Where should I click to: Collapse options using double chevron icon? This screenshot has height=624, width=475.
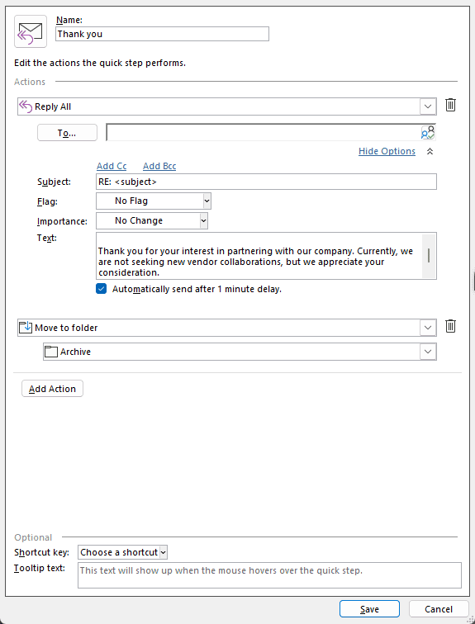coord(430,151)
